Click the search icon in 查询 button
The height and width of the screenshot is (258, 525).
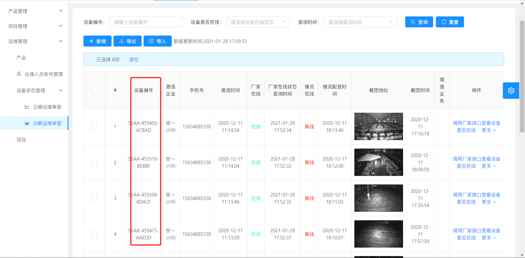tap(413, 22)
